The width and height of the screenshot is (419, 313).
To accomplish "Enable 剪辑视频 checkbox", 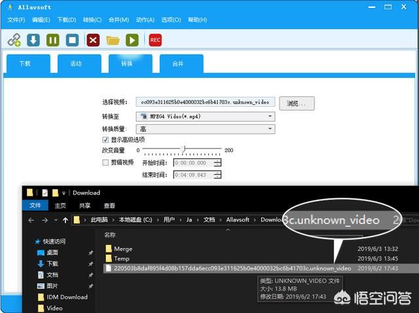I will tap(105, 162).
